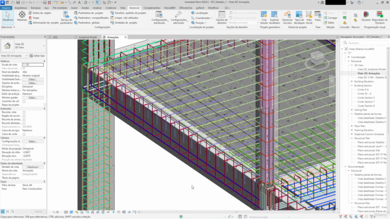The height and width of the screenshot is (219, 390).
Task: Click Localização in the ribbon
Action: tap(199, 13)
